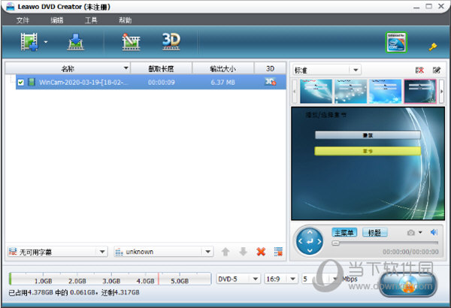Open the 工具 menu
451x308 pixels.
[x=91, y=20]
